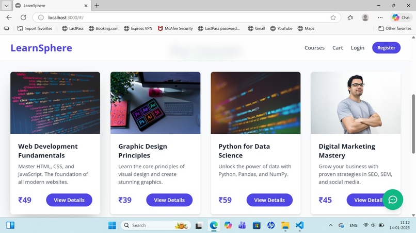The height and width of the screenshot is (233, 416).
Task: Open the favorites list icon
Action: point(350,17)
